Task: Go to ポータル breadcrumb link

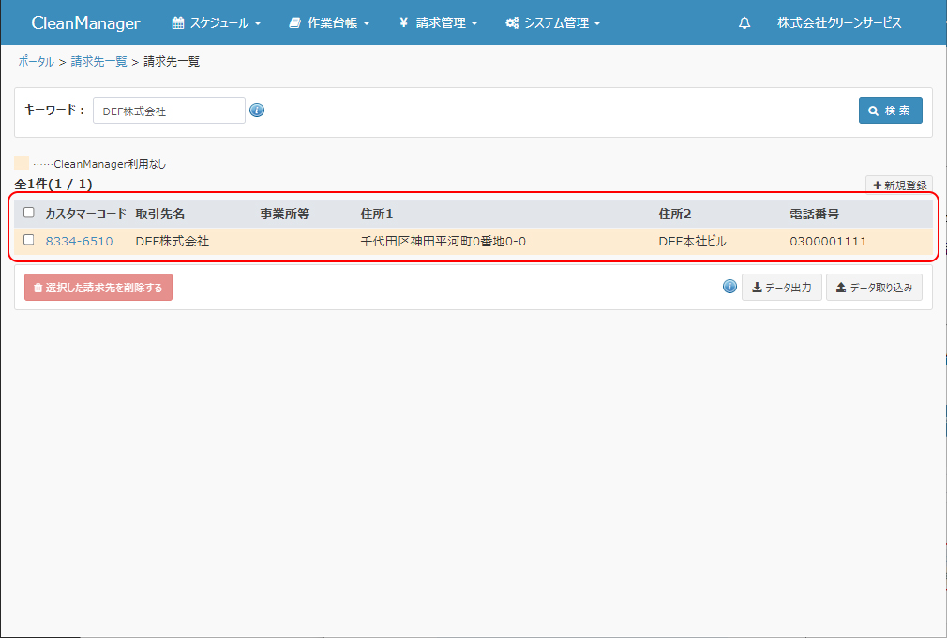Action: click(36, 62)
